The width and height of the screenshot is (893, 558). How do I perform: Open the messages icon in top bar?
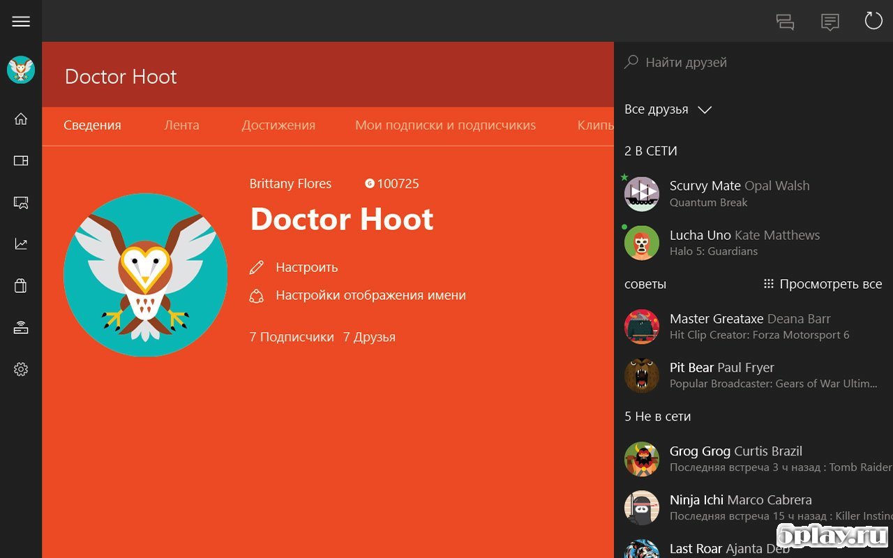click(830, 22)
